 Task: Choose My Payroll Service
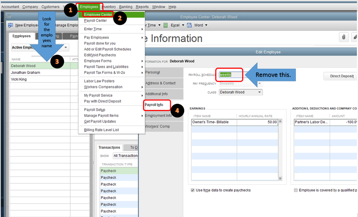coord(98,95)
